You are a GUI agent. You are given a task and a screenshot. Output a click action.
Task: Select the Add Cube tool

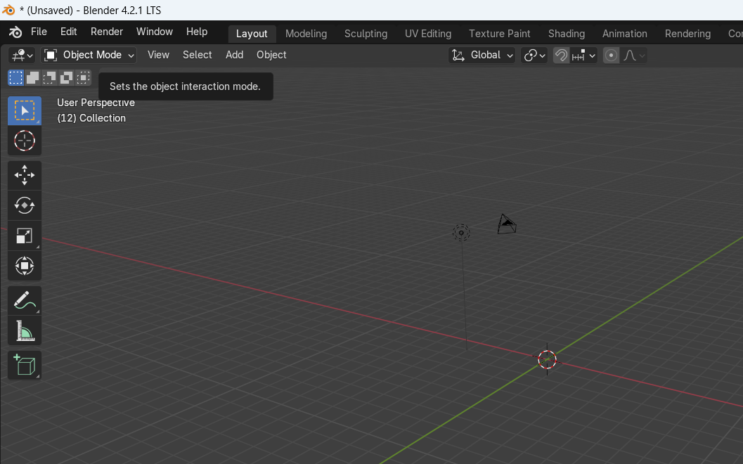pos(25,366)
